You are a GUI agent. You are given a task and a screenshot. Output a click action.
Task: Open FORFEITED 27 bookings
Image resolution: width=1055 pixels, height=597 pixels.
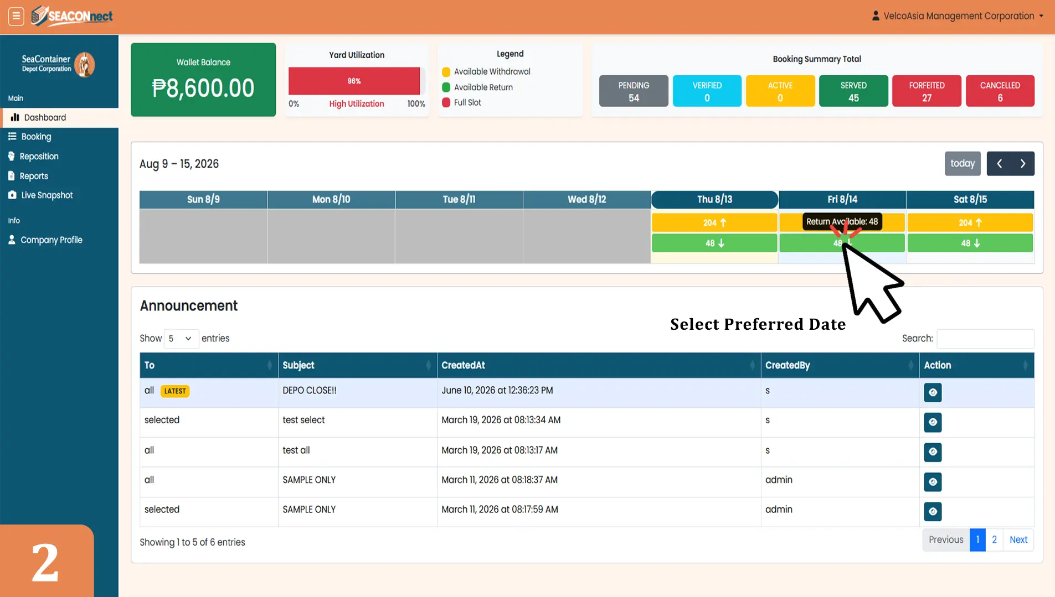pos(927,91)
